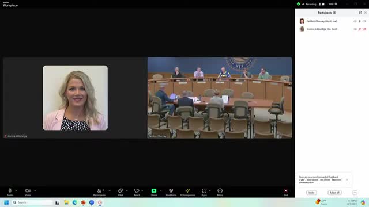Viewport: 369px width, 207px height.
Task: Click Jessica Lillibridge's disabled camera icon
Action: (364, 29)
